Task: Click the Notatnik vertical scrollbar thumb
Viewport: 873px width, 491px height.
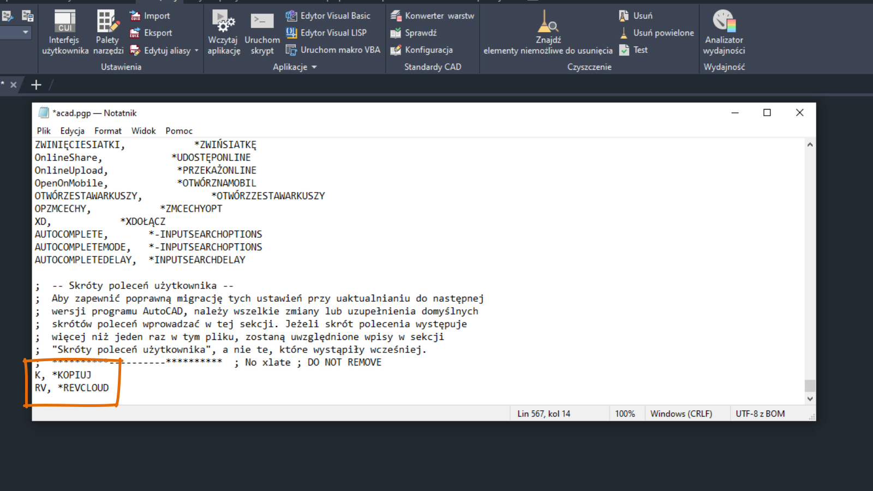Action: [x=810, y=386]
